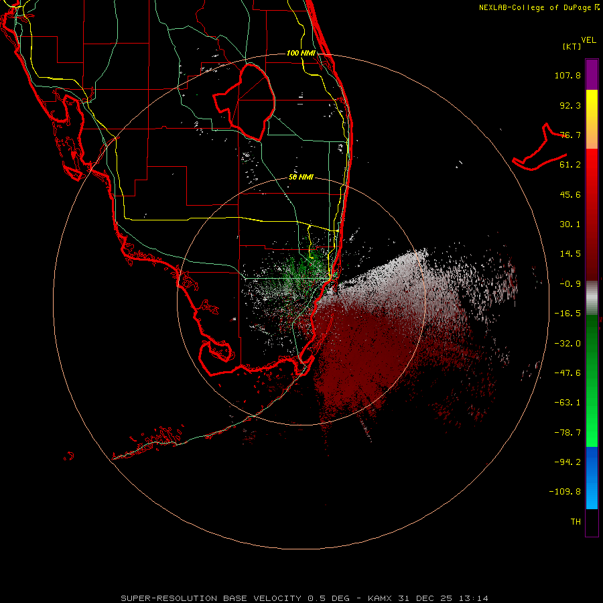Click the 100 NMI range ring label

(301, 53)
